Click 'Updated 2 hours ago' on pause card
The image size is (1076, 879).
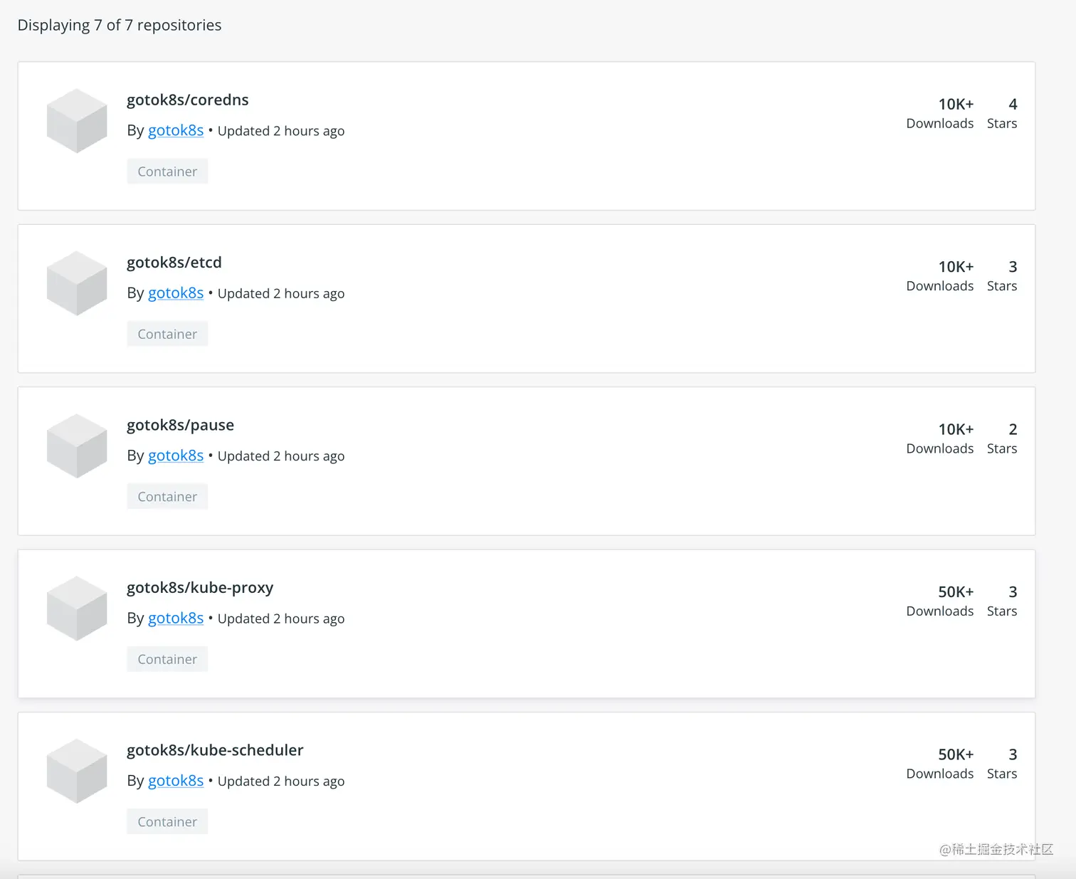coord(281,456)
